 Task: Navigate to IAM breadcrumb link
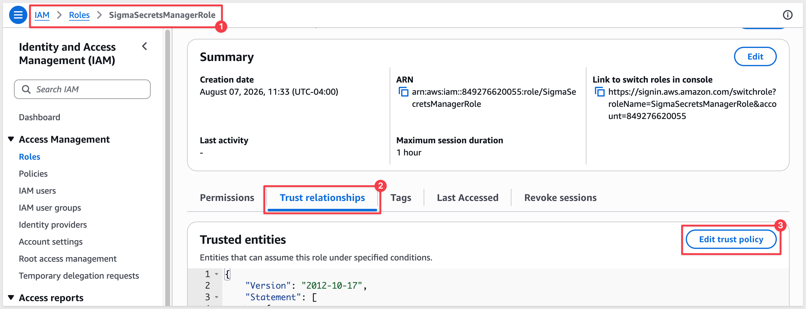coord(42,15)
